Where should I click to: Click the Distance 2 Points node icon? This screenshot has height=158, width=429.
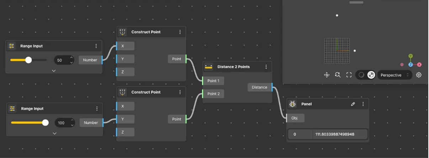point(208,67)
